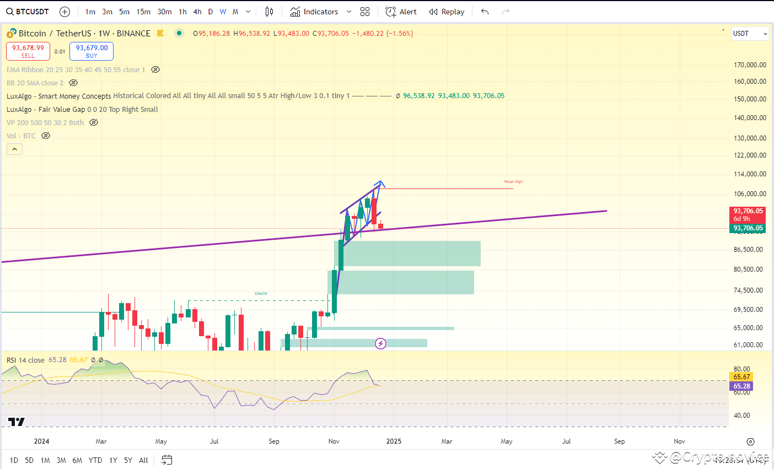Start Bar Replay mode

point(447,12)
